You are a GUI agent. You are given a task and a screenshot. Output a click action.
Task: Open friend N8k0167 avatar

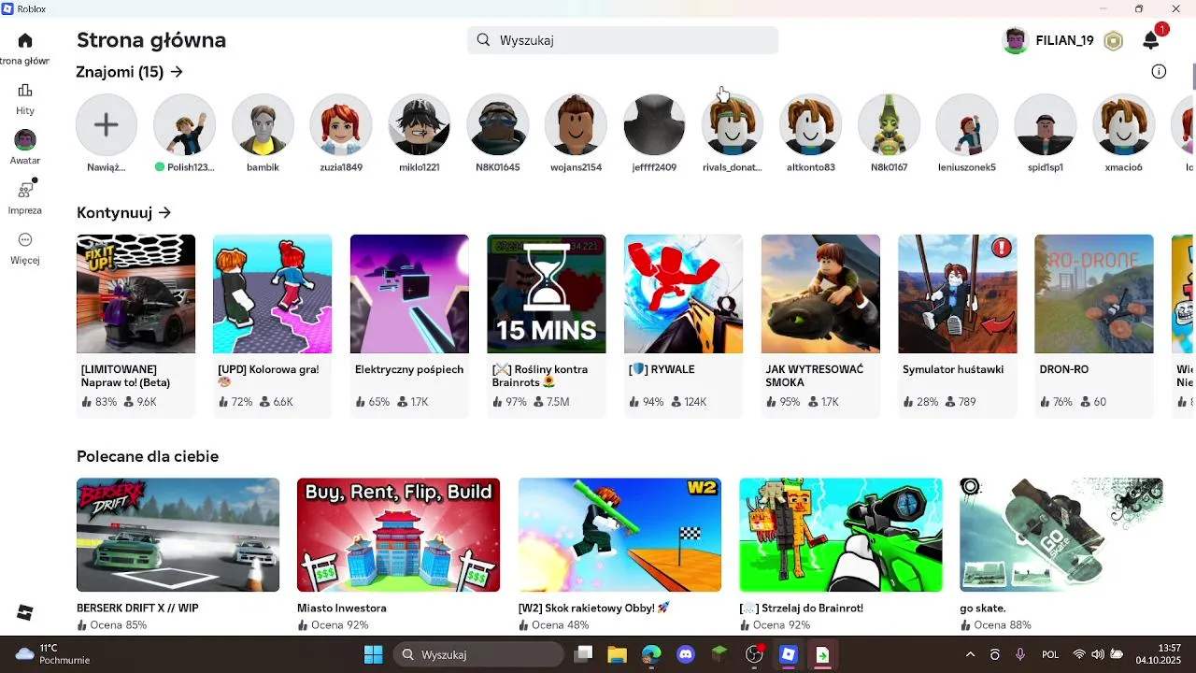click(889, 124)
